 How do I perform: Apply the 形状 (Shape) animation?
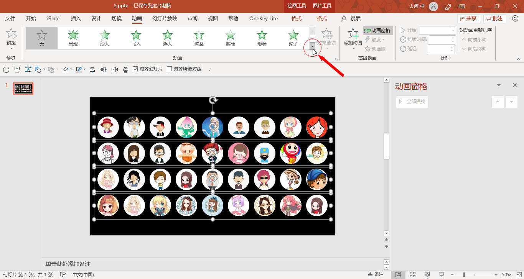click(x=262, y=38)
